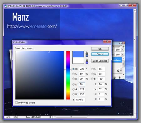Click the M magenta percentage field

(x=101, y=89)
